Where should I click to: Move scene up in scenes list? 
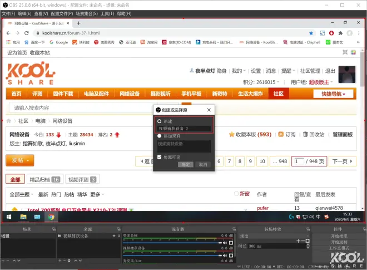[14, 261]
